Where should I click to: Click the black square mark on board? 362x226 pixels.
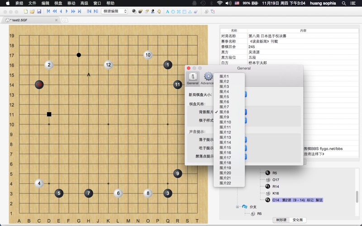tap(49, 114)
